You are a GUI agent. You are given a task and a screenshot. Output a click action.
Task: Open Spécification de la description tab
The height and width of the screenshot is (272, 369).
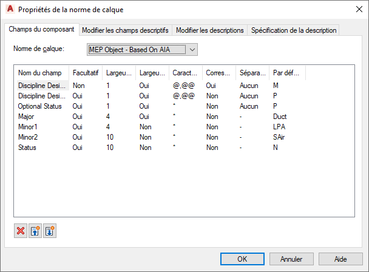click(294, 30)
